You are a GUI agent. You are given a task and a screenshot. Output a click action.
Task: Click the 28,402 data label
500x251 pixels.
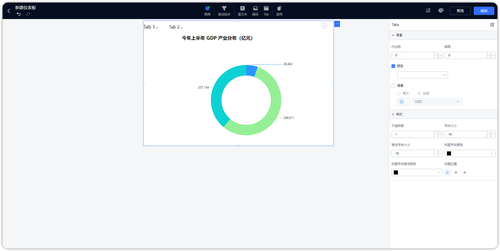click(x=288, y=64)
